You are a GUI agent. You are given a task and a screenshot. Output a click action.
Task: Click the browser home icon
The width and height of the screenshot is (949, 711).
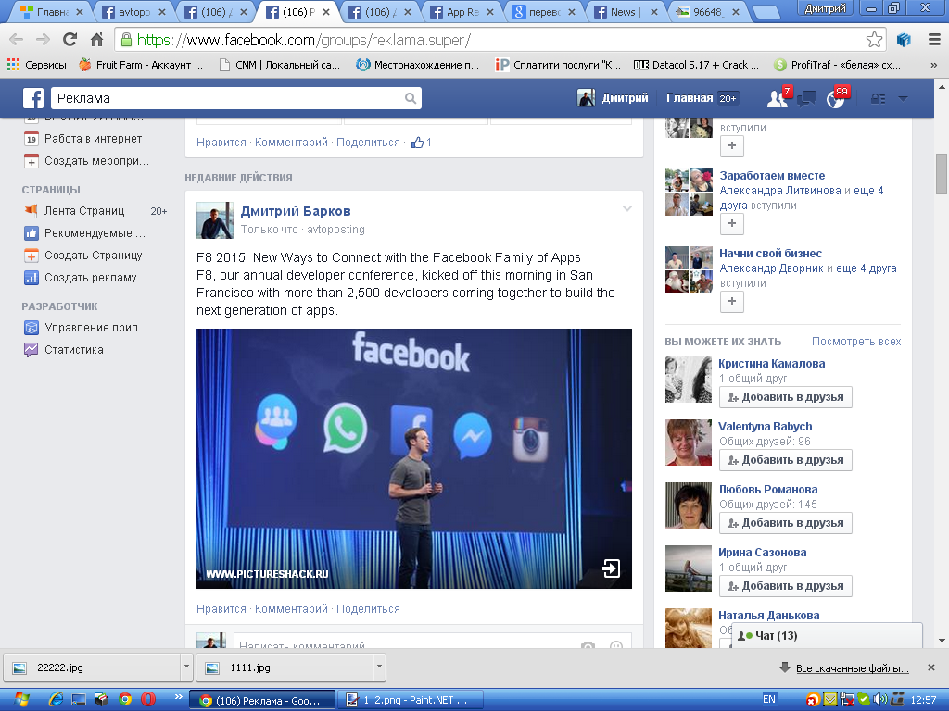point(96,39)
